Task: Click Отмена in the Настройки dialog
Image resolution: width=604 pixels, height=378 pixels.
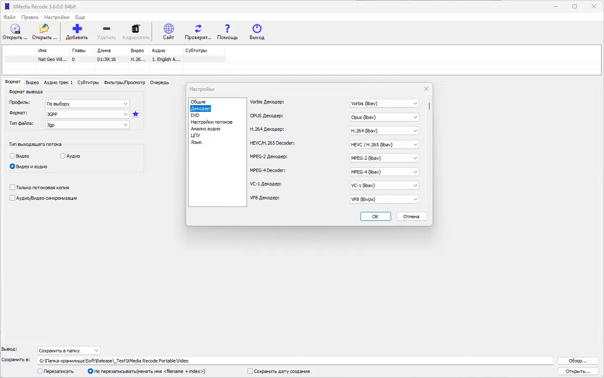Action: 412,217
